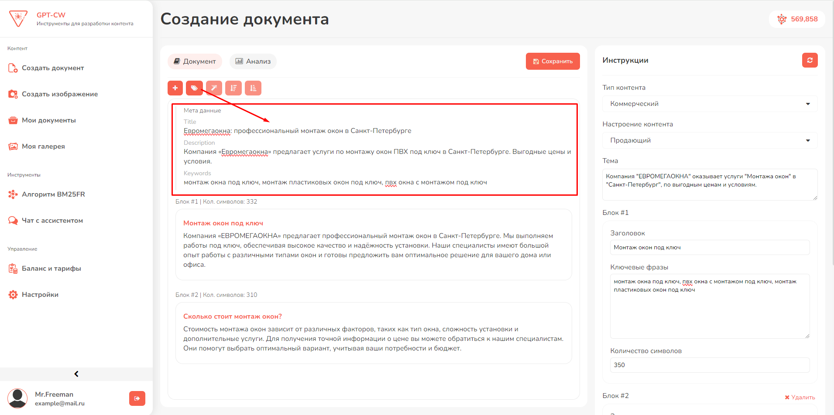The image size is (834, 415).
Task: Click the Мои документы archive icon
Action: (x=13, y=120)
